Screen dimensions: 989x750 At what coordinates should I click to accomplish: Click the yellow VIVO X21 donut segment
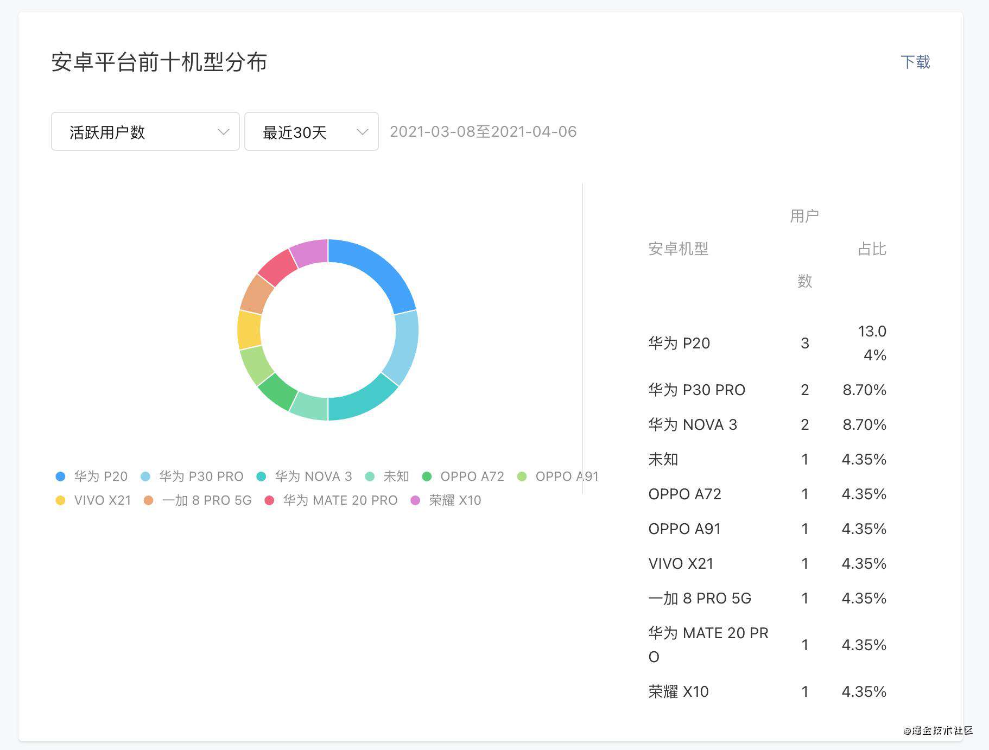point(249,329)
